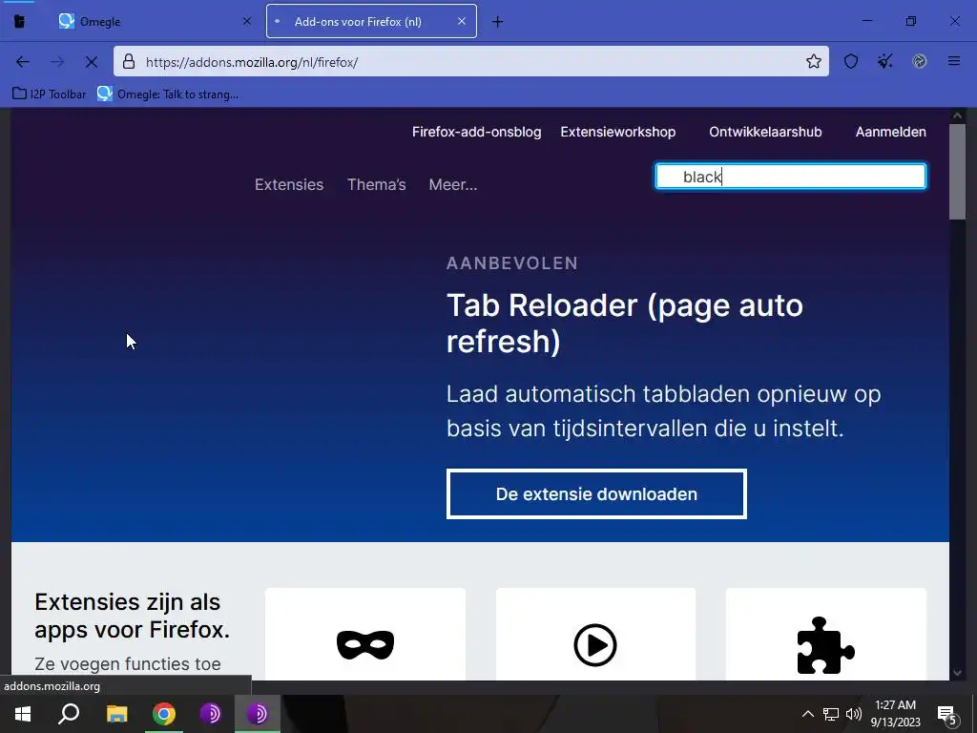Click the play circle card icon
Image resolution: width=977 pixels, height=733 pixels.
pyautogui.click(x=595, y=644)
